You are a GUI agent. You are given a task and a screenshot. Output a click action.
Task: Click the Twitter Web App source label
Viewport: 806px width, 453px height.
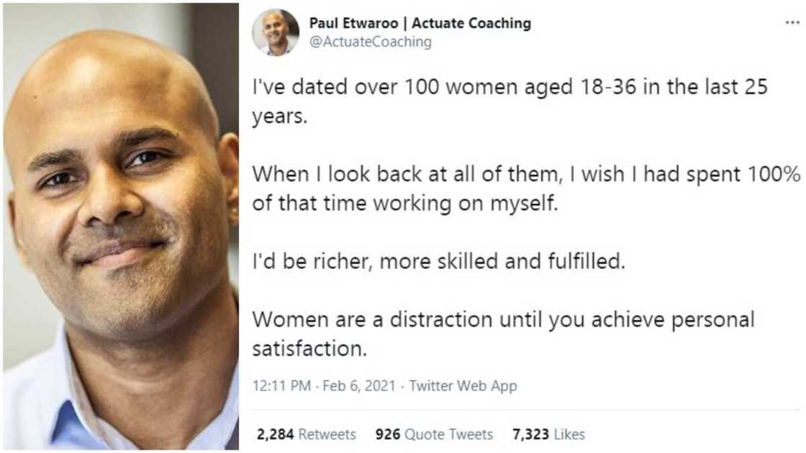466,385
